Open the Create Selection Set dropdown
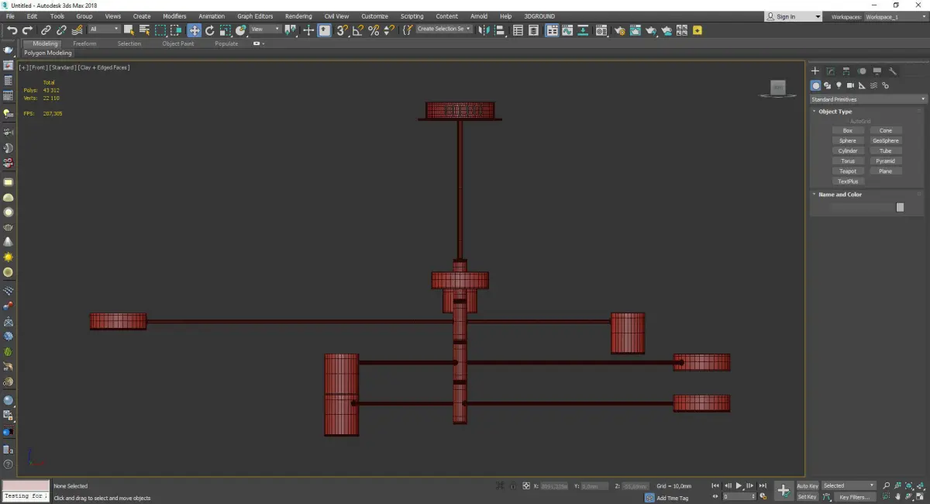The image size is (930, 504). pos(444,29)
